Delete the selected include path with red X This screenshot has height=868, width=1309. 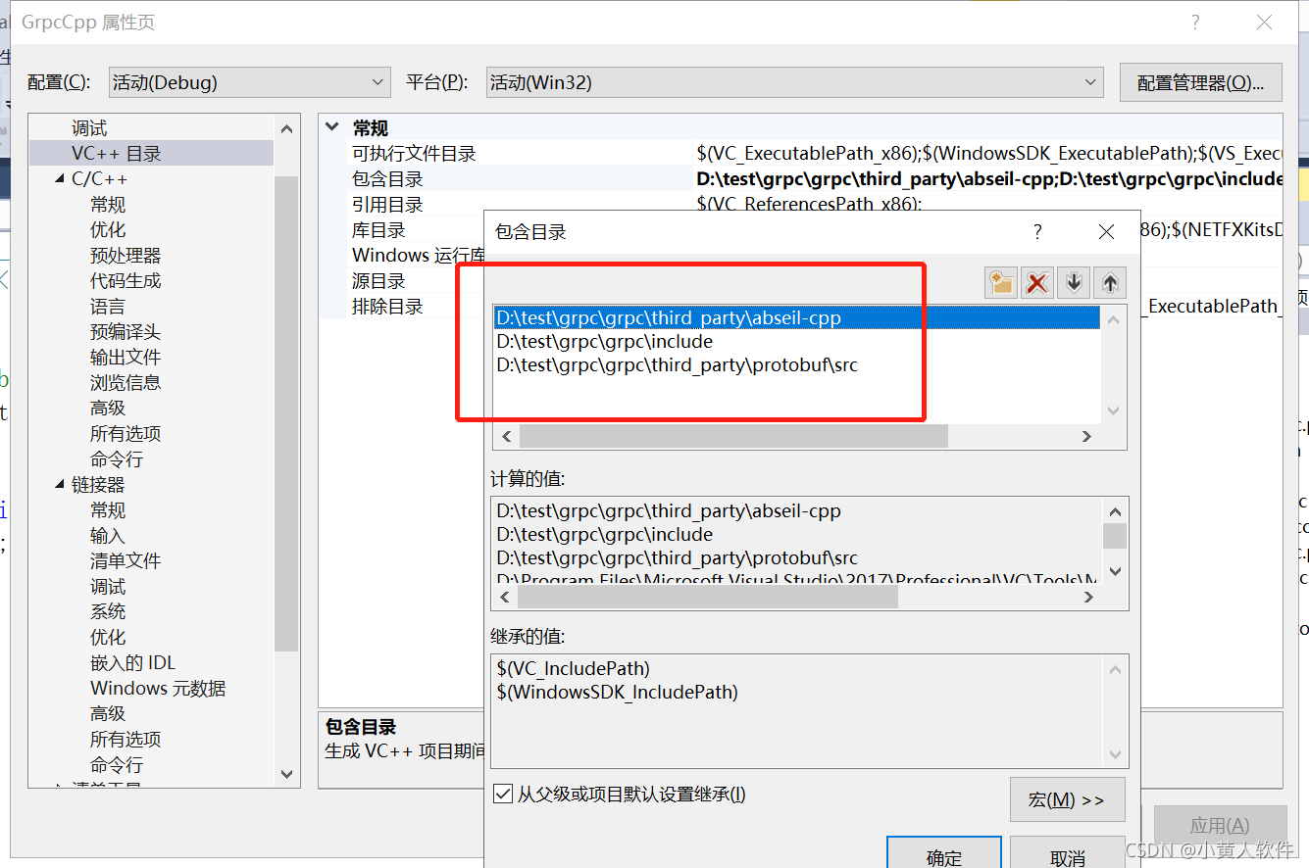point(1037,282)
